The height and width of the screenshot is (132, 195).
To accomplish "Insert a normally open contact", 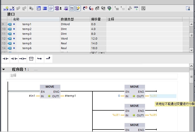I will (6, 59).
